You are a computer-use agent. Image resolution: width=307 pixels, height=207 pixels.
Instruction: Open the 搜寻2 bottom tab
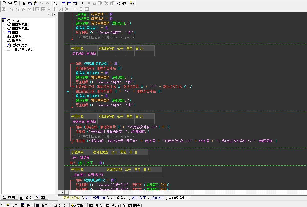112,205
